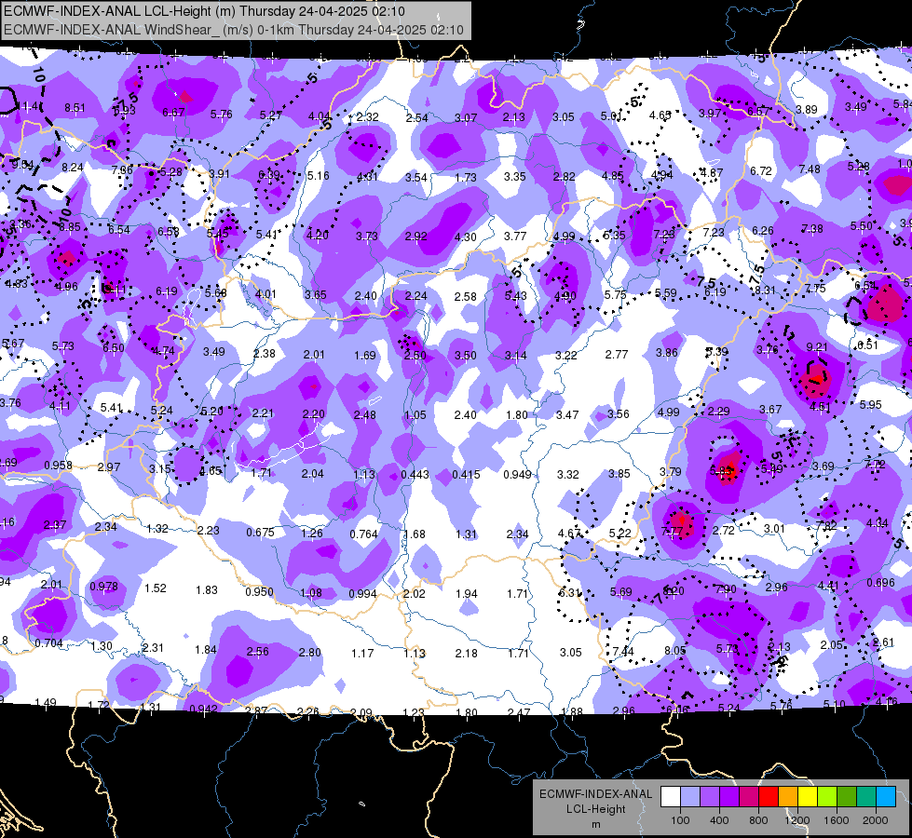
Task: Click the legend tick label '400'
Action: (719, 820)
